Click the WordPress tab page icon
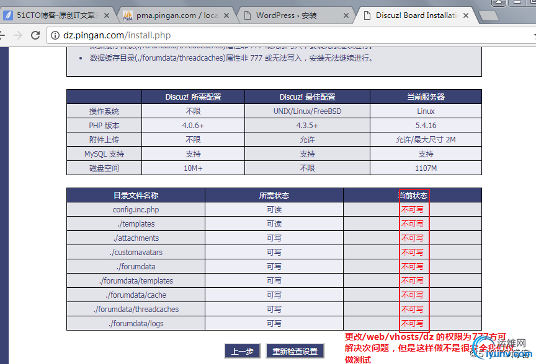 (248, 15)
